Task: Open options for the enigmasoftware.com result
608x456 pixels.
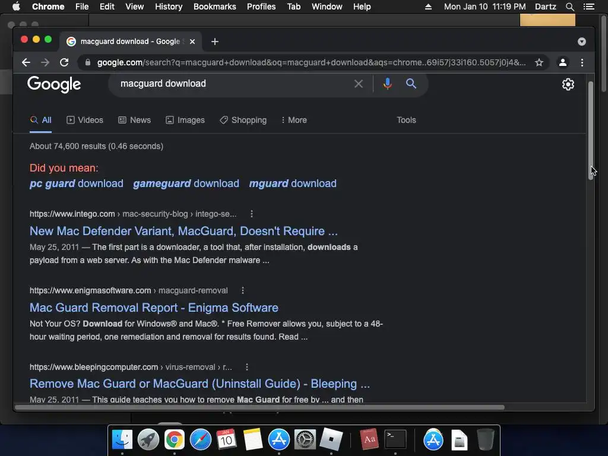Action: pyautogui.click(x=243, y=290)
